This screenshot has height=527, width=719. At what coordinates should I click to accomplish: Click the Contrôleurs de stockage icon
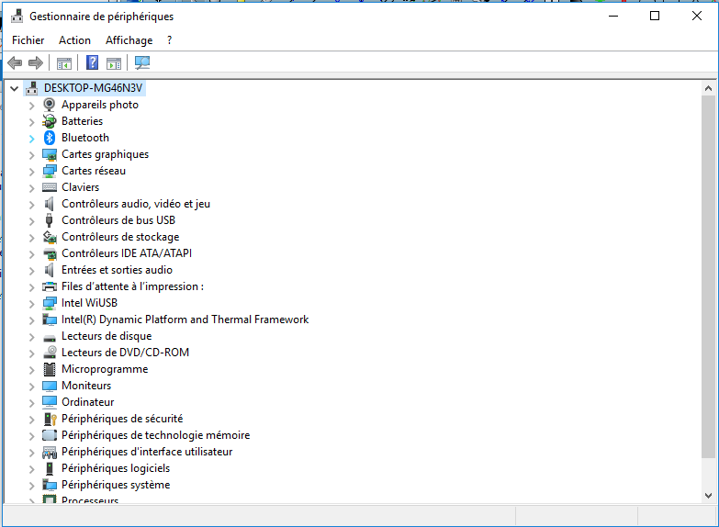[49, 237]
